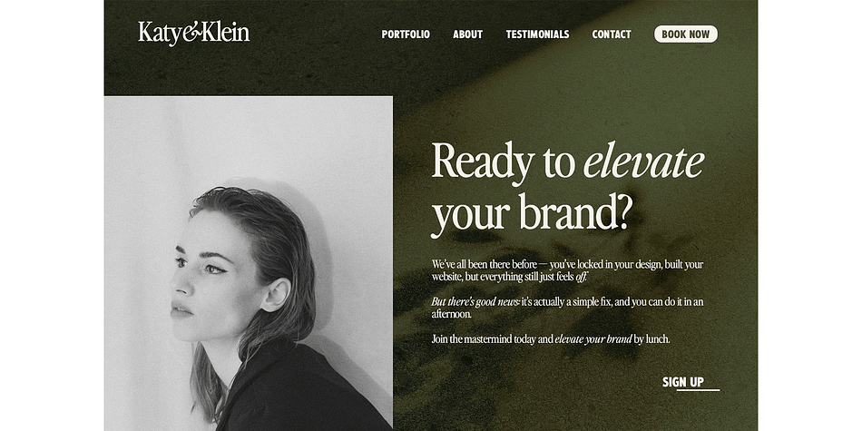Go to the About page
862x431 pixels.
click(468, 34)
